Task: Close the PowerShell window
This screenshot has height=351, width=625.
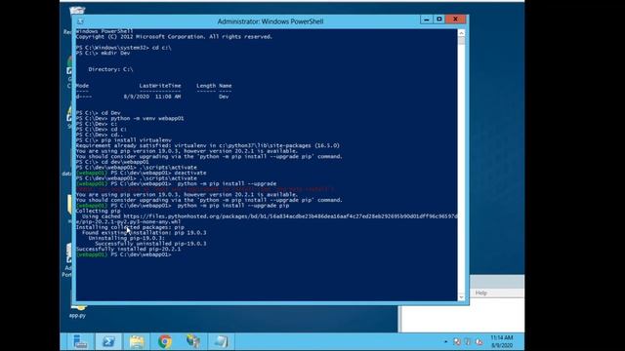Action: pos(455,19)
